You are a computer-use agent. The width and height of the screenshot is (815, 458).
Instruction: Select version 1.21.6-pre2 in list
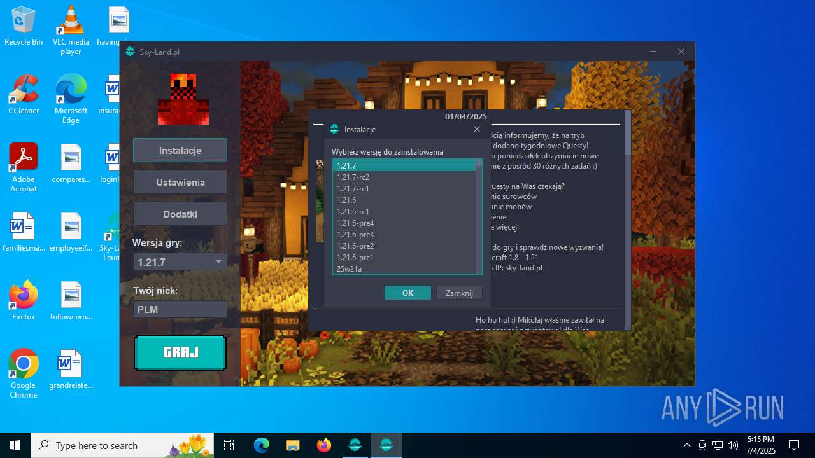point(404,246)
